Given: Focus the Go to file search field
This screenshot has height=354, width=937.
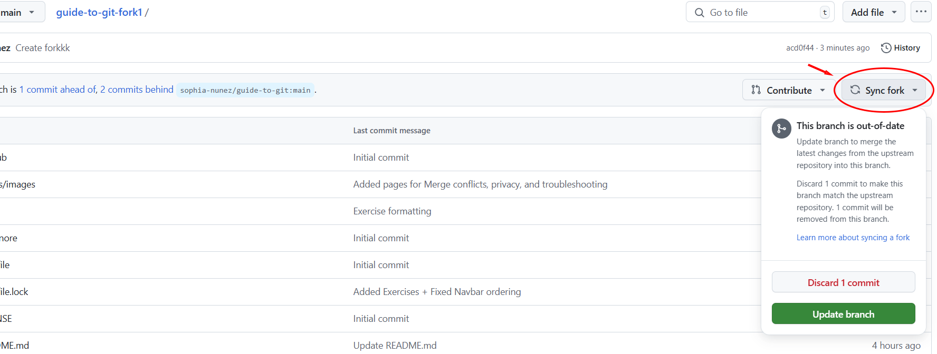Looking at the screenshot, I should [760, 12].
